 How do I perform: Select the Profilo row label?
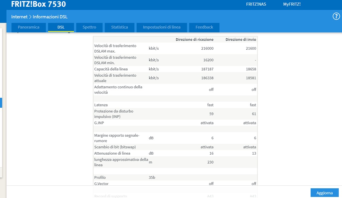[100, 178]
